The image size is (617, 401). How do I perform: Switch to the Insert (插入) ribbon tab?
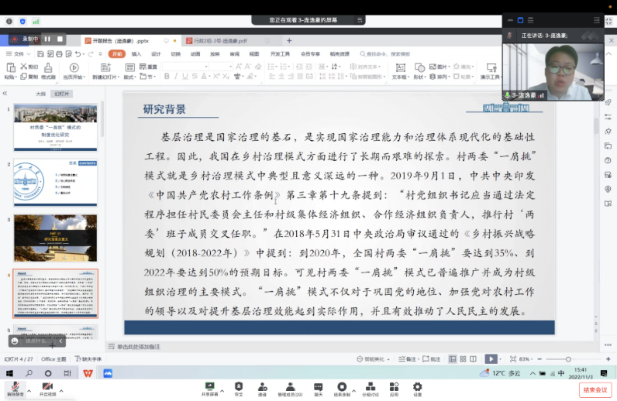(x=136, y=54)
